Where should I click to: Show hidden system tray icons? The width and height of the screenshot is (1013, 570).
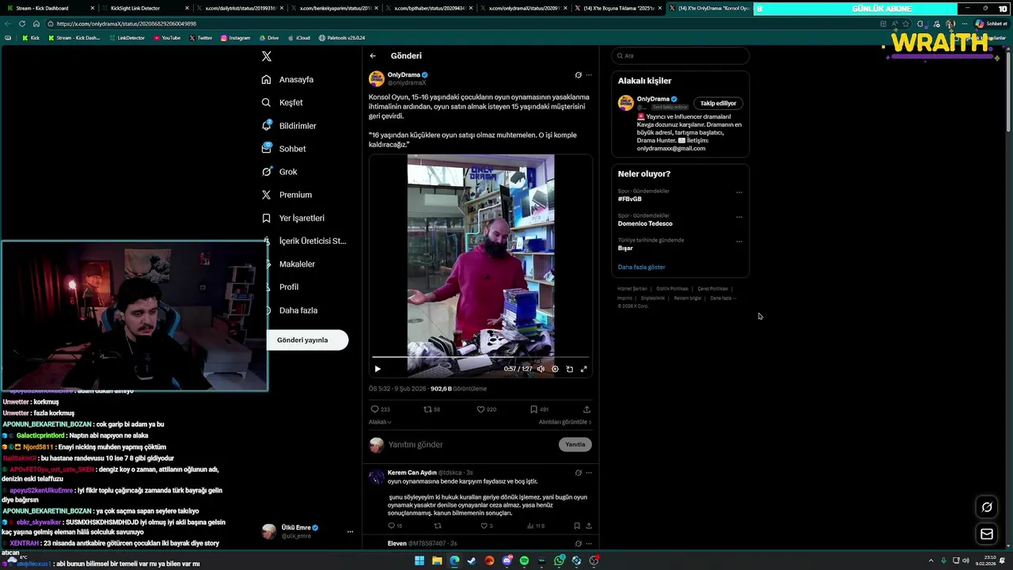point(931,560)
